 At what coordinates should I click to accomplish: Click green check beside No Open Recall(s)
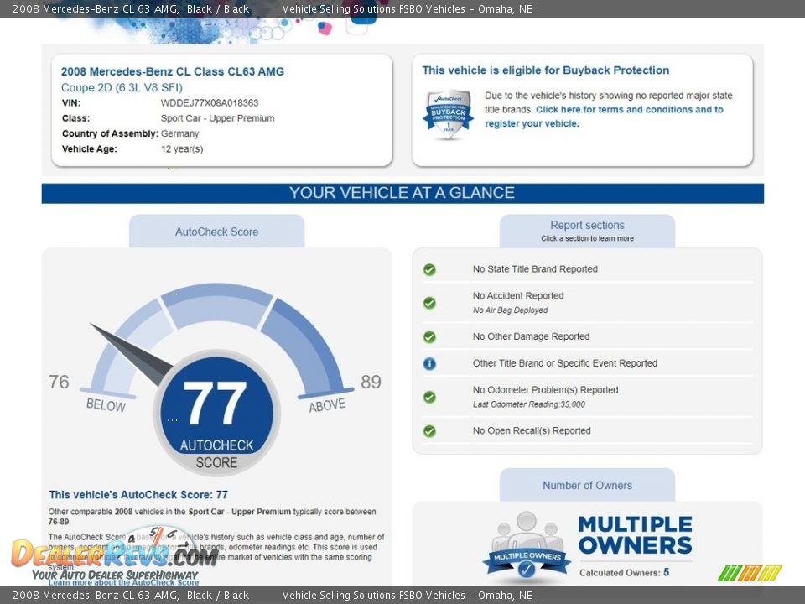(429, 431)
